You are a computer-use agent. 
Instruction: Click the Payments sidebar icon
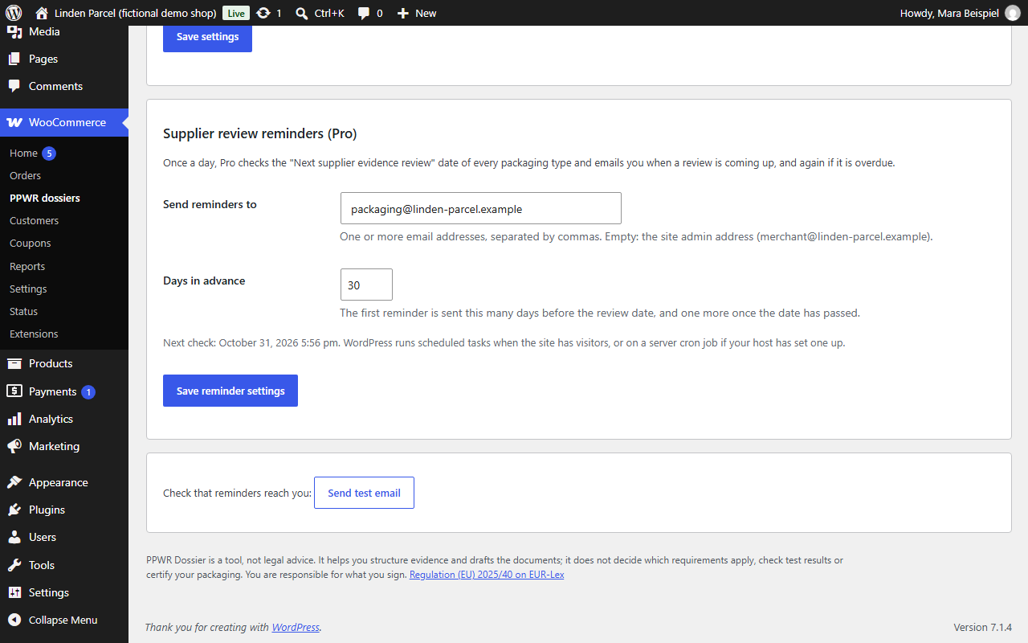tap(14, 391)
